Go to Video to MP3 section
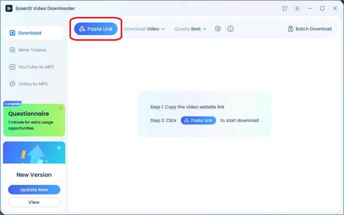The width and height of the screenshot is (344, 215). coord(28,84)
